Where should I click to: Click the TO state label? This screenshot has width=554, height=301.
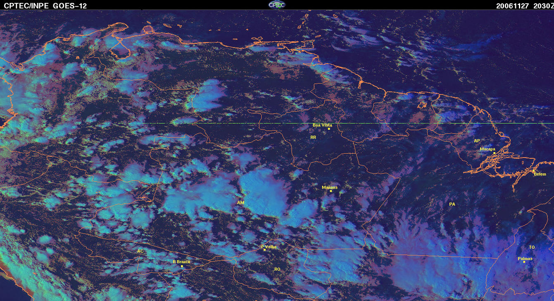click(532, 247)
